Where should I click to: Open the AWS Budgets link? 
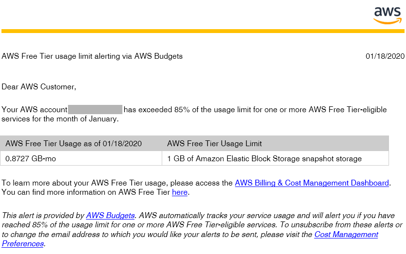110,216
